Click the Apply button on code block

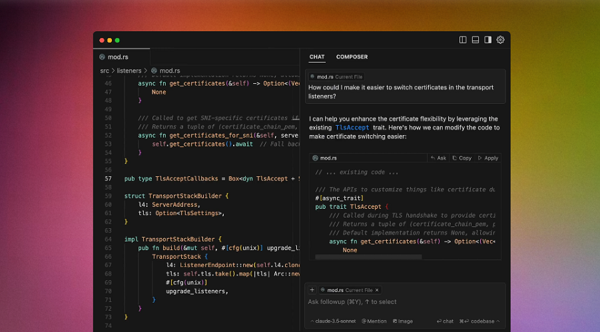click(x=488, y=158)
